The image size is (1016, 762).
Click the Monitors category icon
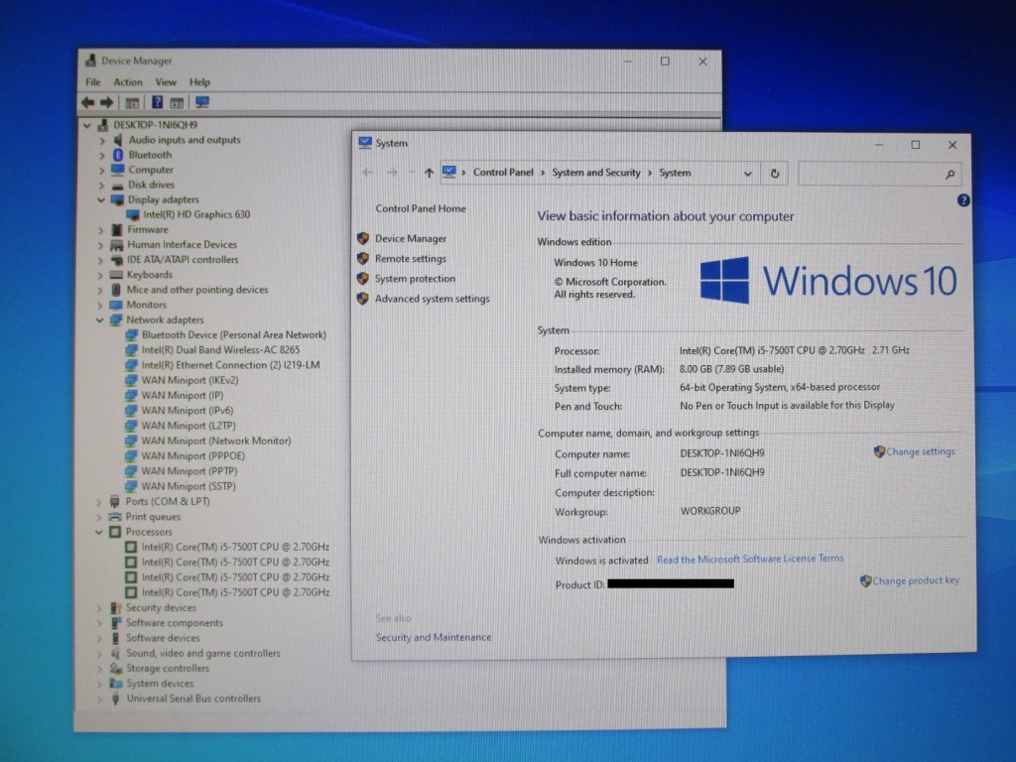(x=117, y=305)
